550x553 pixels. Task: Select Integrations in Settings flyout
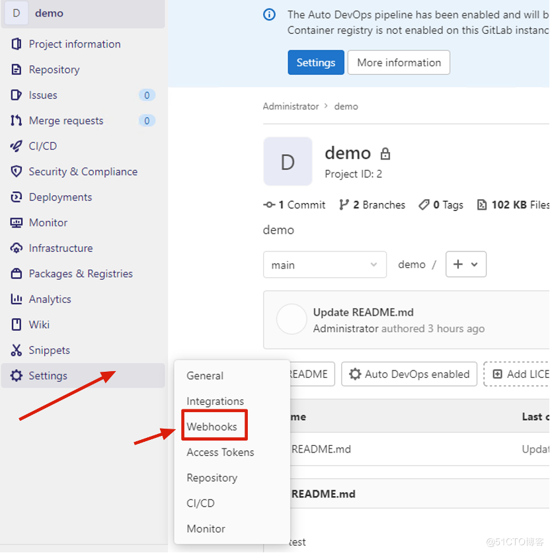point(215,402)
